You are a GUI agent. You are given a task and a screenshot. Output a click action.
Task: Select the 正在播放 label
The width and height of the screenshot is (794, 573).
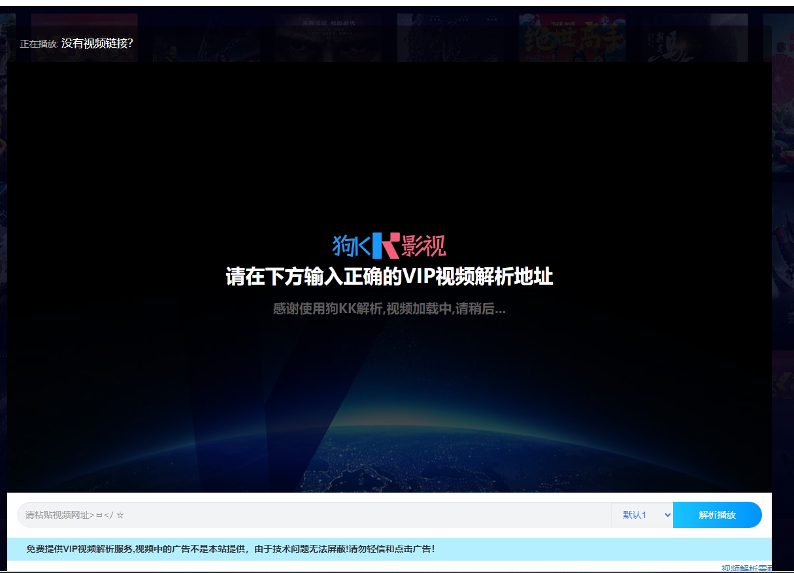pos(39,44)
